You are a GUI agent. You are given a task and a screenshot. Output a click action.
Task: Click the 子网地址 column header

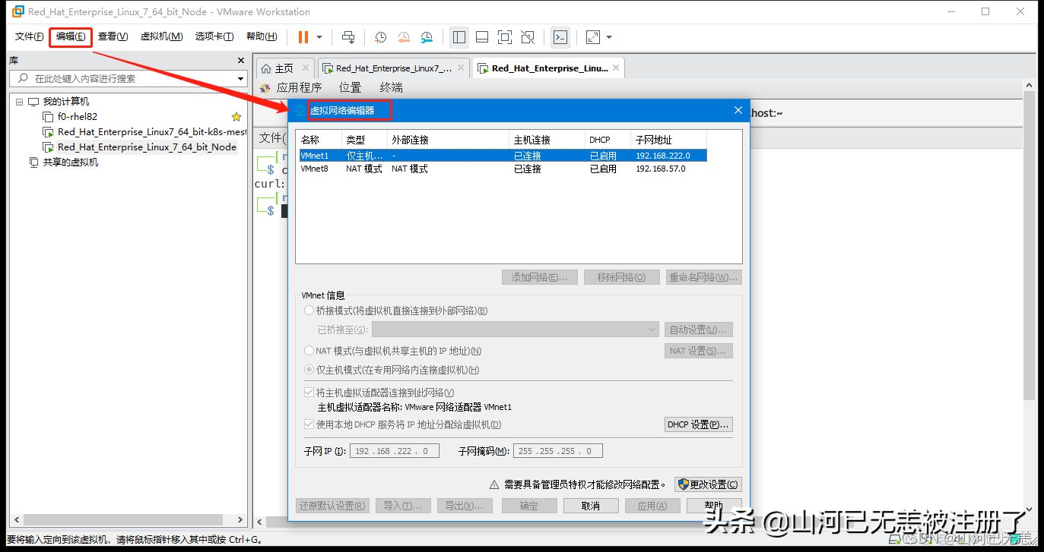pos(668,140)
